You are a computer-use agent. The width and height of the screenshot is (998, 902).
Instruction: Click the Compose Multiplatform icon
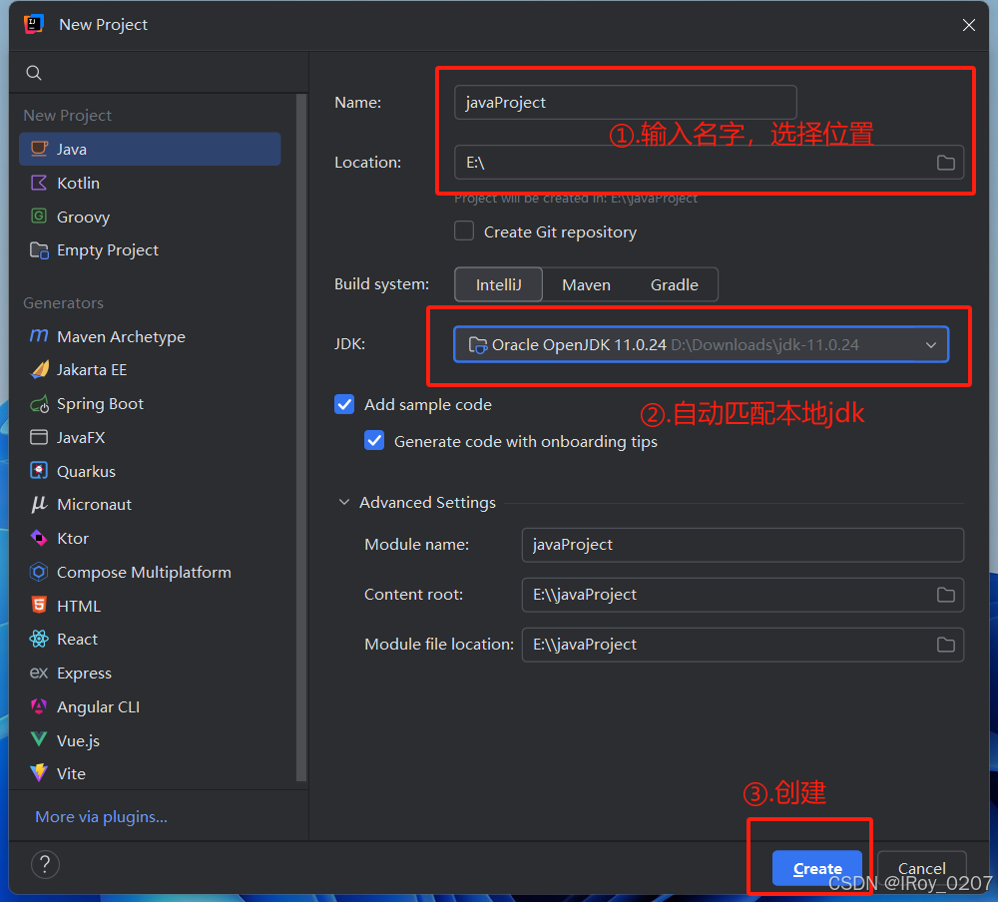(x=39, y=572)
